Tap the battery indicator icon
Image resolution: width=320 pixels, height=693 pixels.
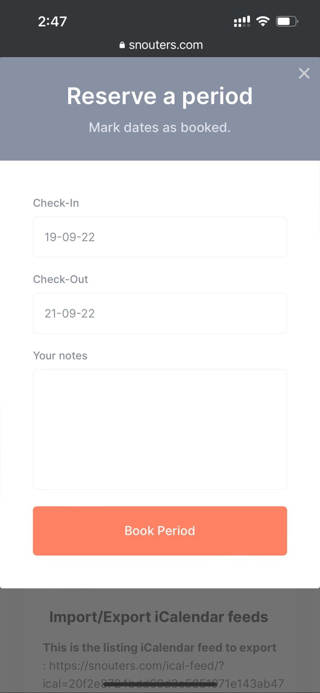[287, 21]
